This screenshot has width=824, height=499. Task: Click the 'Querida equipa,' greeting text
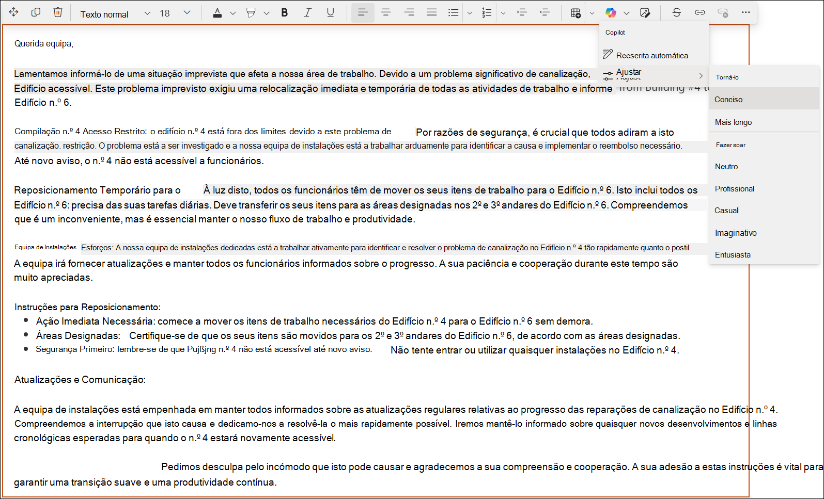(44, 44)
